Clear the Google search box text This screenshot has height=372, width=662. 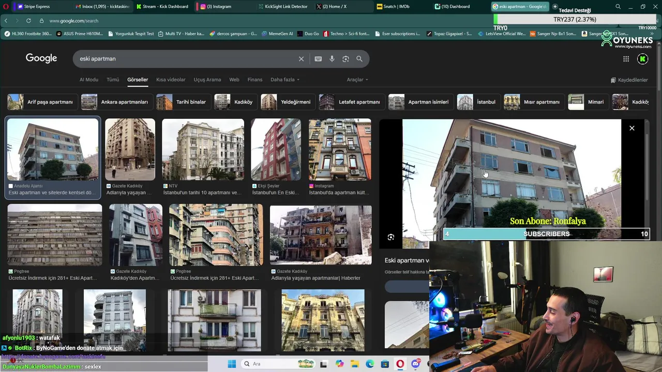pyautogui.click(x=301, y=59)
